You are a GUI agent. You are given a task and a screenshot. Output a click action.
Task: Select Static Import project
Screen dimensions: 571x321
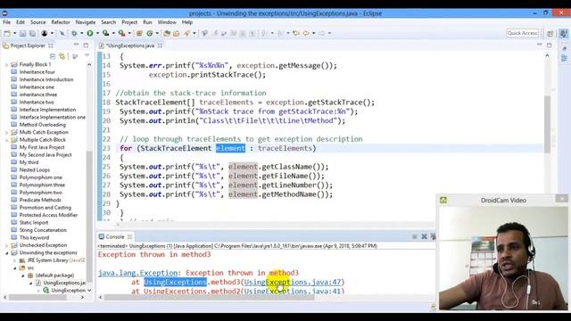click(34, 222)
